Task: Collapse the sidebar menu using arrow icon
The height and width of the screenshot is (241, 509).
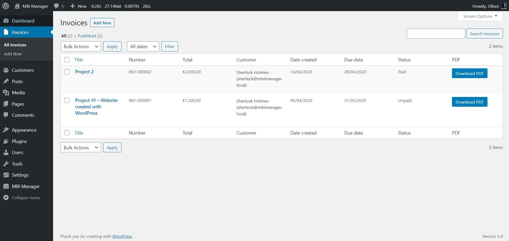Action: point(6,198)
